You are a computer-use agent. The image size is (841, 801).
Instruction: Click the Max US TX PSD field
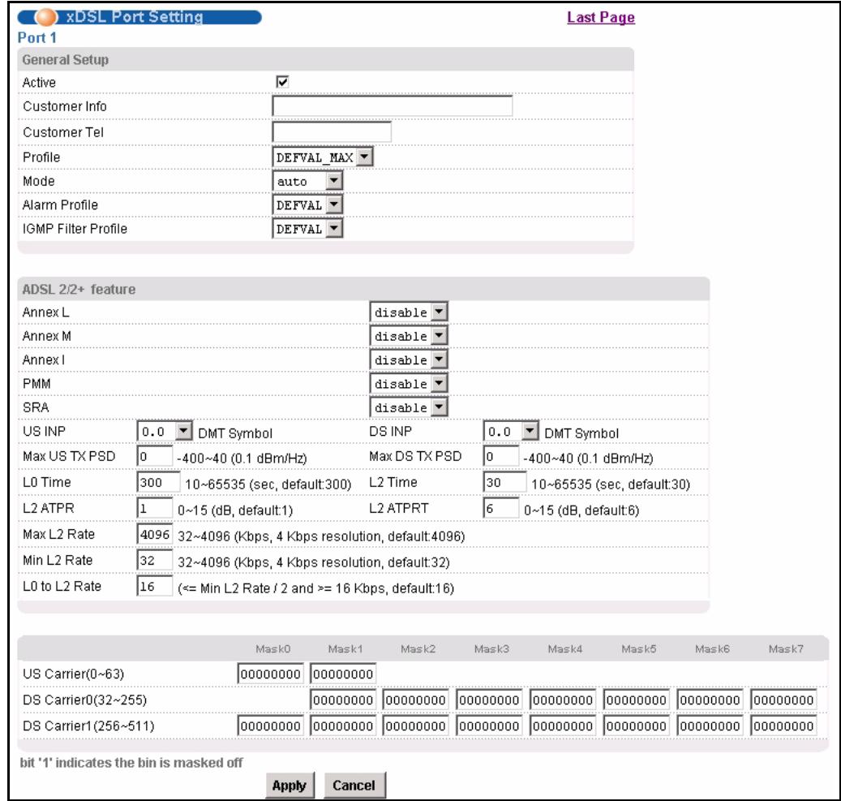pos(154,456)
